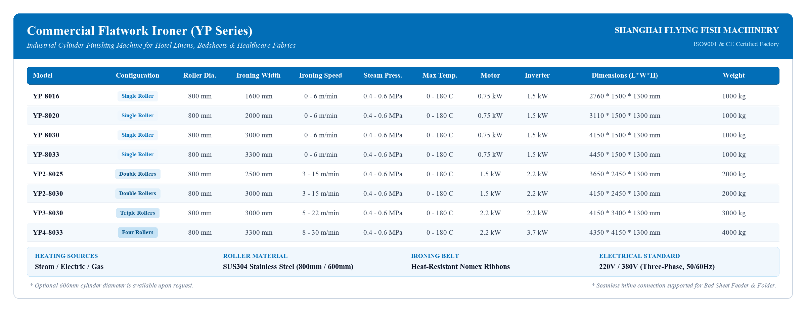Select the YP-8020 model cell
The image size is (806, 312).
pyautogui.click(x=46, y=116)
